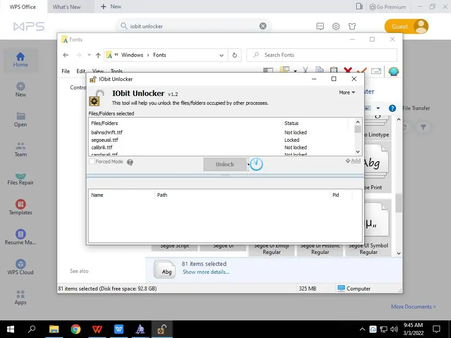Open a New tab in WPS
451x338 pixels.
click(x=111, y=6)
